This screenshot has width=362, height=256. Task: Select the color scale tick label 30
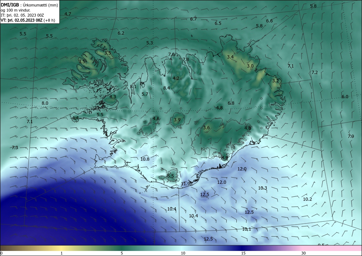[304, 253]
